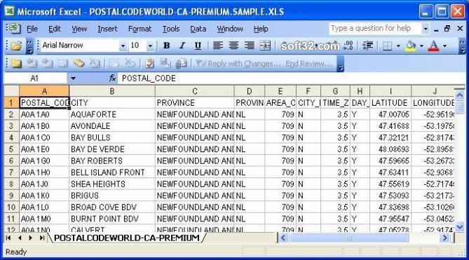Go to first sheet using tab navigation arrow
Screen dimensions: 469x260
click(8, 238)
